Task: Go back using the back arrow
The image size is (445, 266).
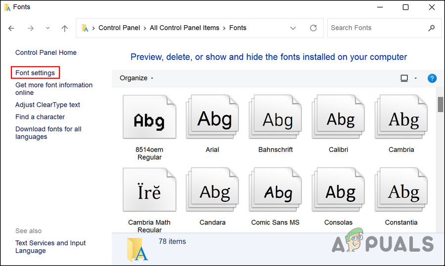Action: (11, 28)
